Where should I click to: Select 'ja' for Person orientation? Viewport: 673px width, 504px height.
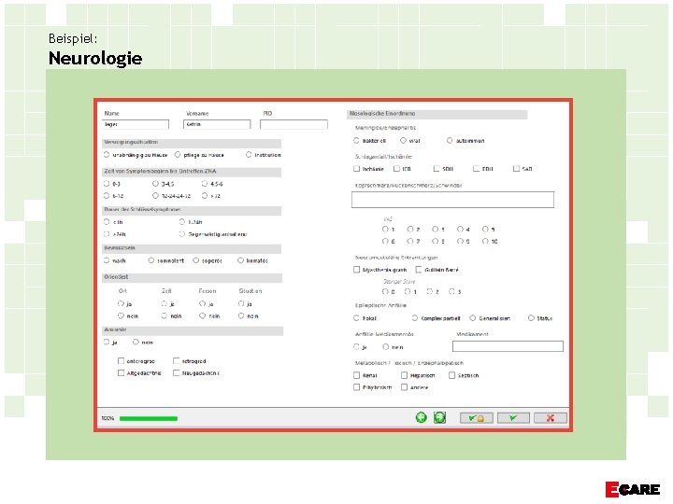tap(202, 303)
